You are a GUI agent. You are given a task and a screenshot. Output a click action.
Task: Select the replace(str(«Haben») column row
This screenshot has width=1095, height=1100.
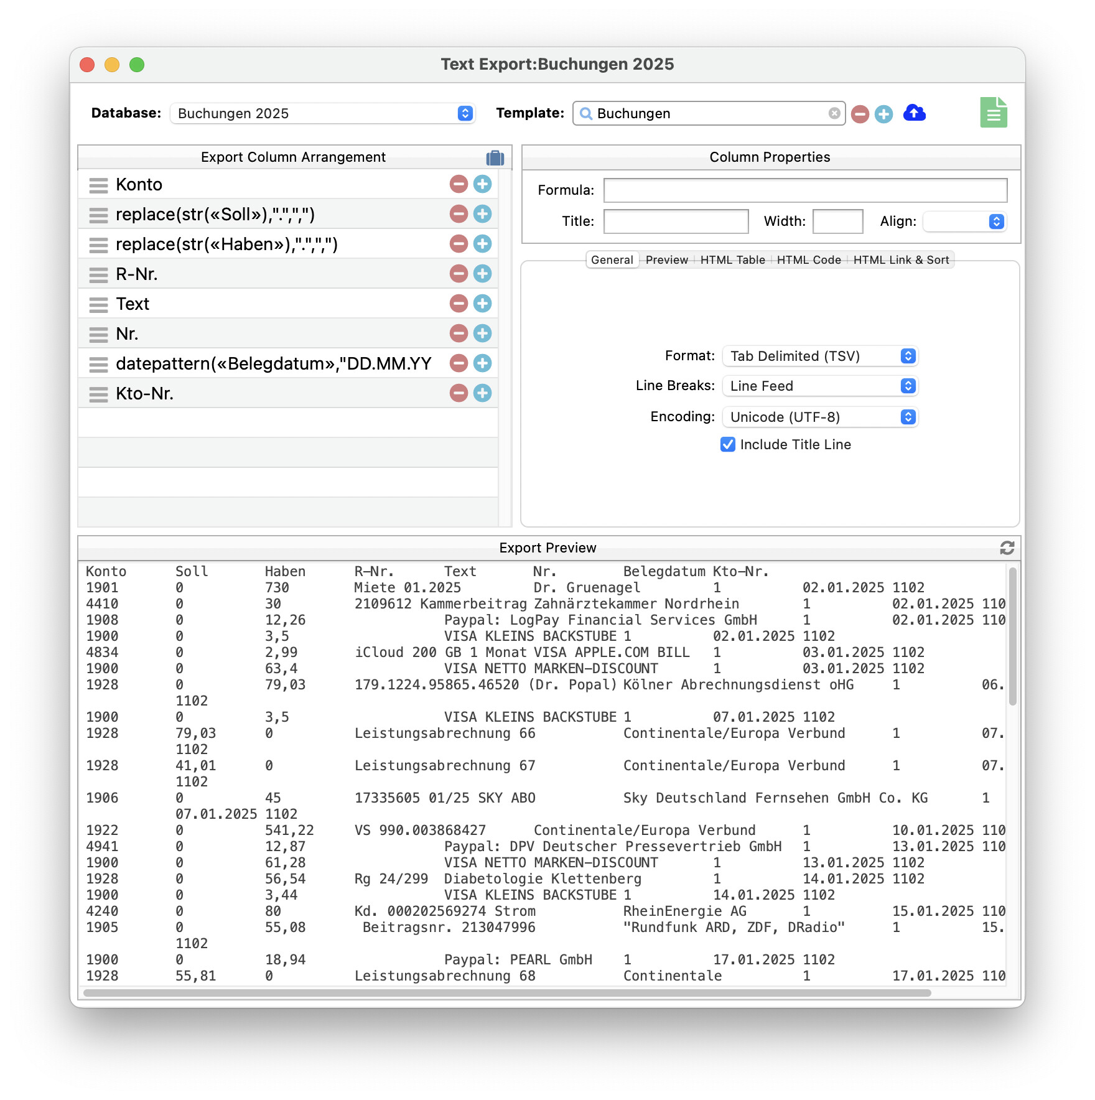point(287,244)
